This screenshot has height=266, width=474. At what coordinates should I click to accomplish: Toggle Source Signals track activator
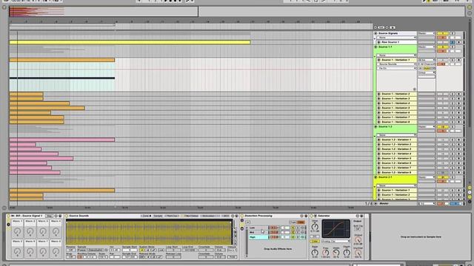(x=442, y=33)
